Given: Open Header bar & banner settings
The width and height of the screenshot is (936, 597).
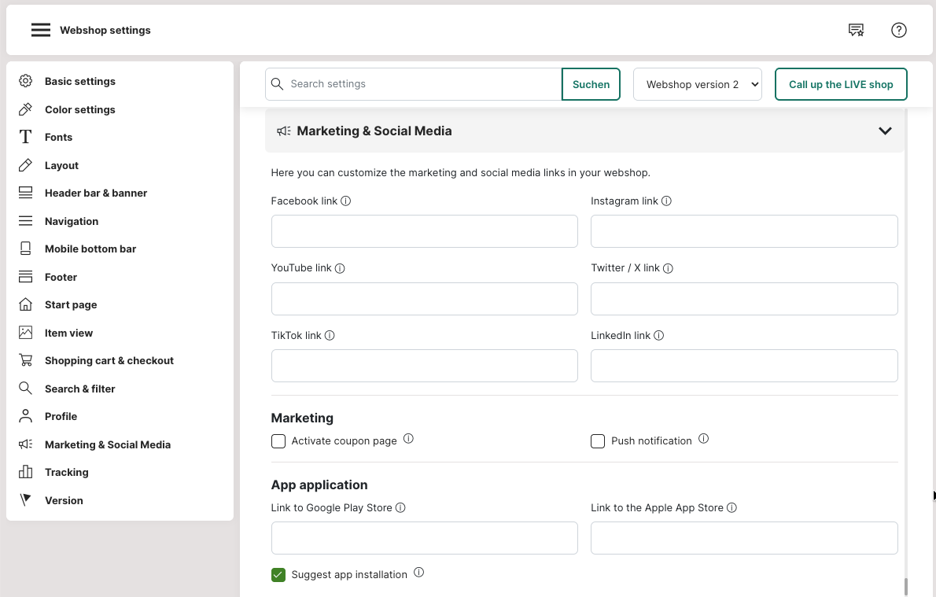Looking at the screenshot, I should point(96,193).
